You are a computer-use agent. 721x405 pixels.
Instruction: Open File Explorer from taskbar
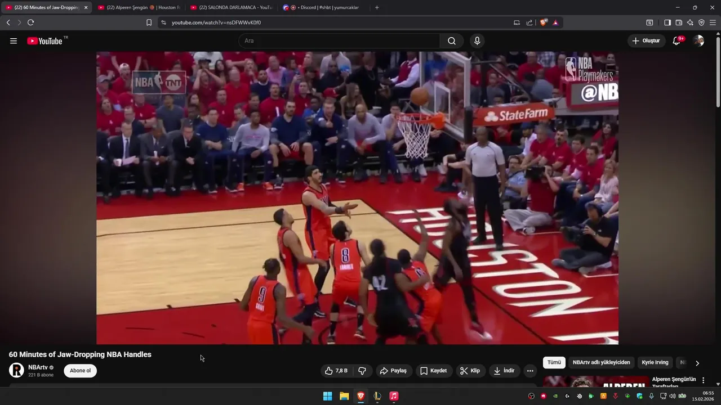[344, 396]
